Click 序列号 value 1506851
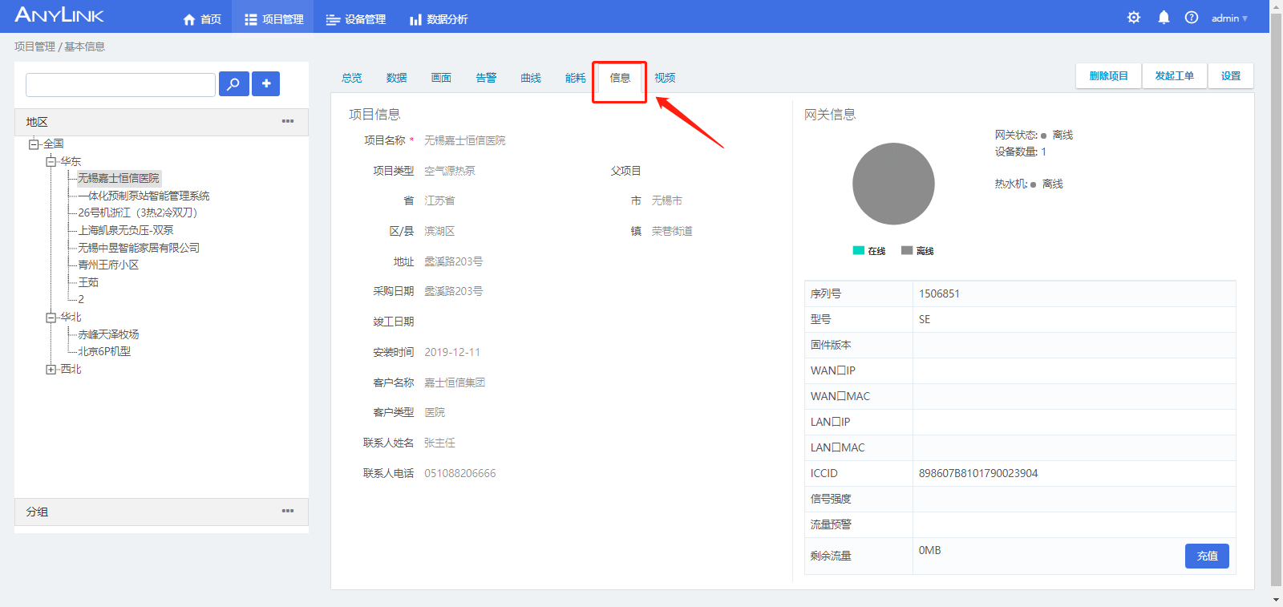This screenshot has width=1283, height=607. (x=939, y=293)
